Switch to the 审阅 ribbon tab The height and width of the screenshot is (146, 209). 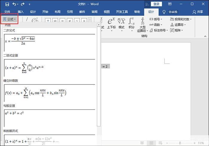[x=94, y=12]
